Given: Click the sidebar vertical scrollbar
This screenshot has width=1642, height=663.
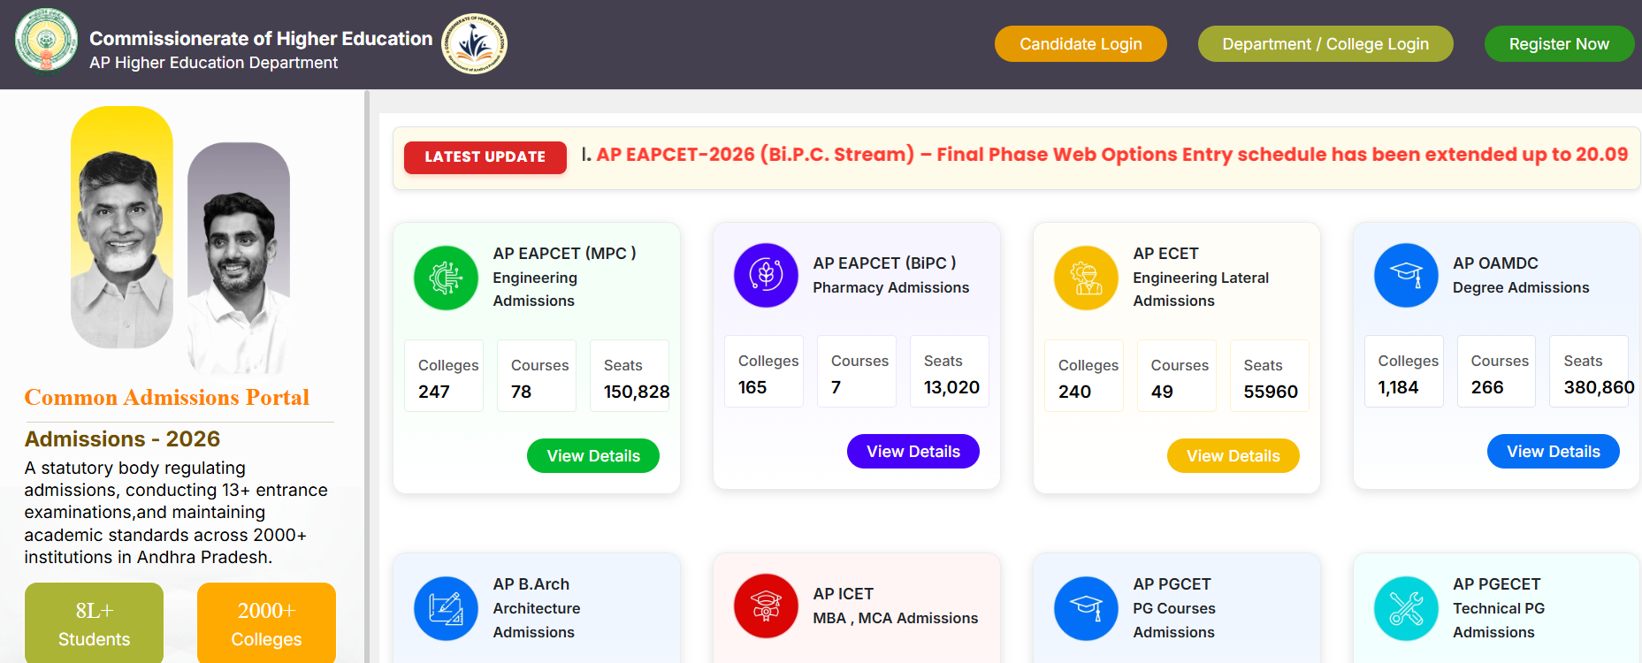Looking at the screenshot, I should (x=366, y=376).
